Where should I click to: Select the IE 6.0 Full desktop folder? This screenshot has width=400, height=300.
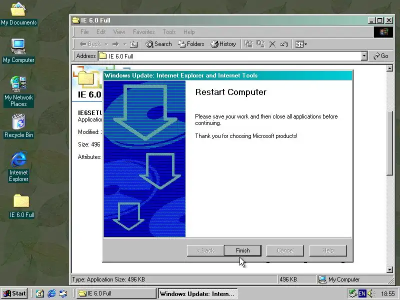[x=21, y=206]
